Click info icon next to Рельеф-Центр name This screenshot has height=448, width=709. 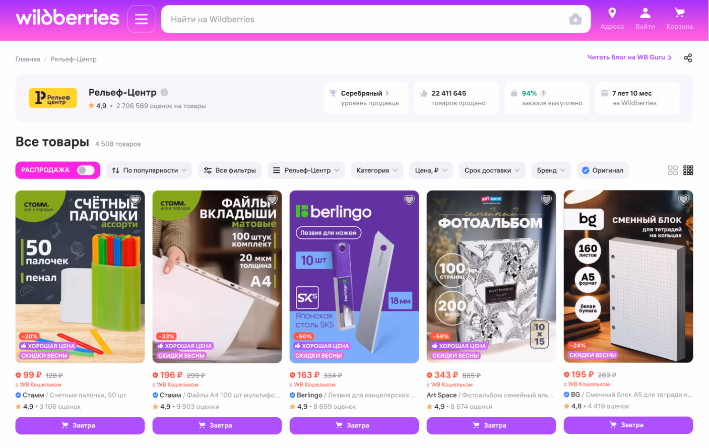(164, 92)
